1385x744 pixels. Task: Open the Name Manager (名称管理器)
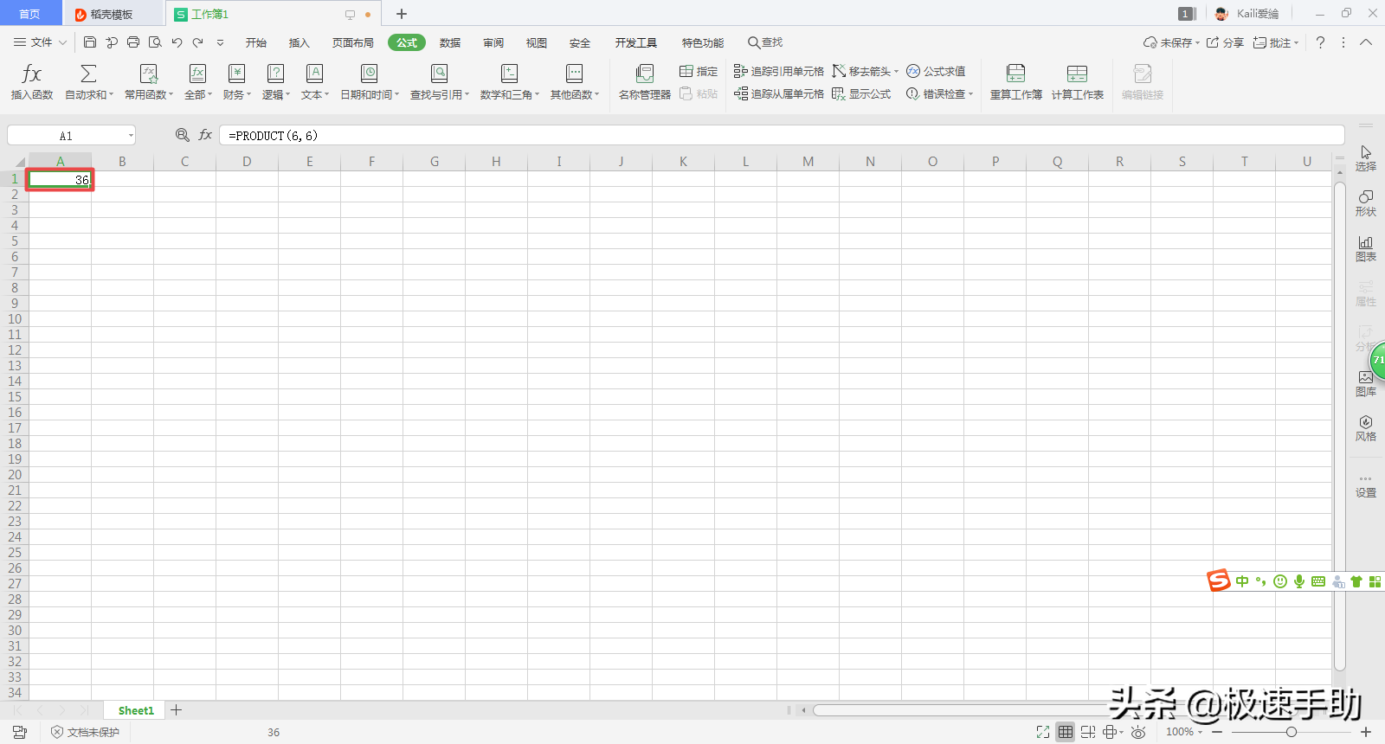[645, 82]
